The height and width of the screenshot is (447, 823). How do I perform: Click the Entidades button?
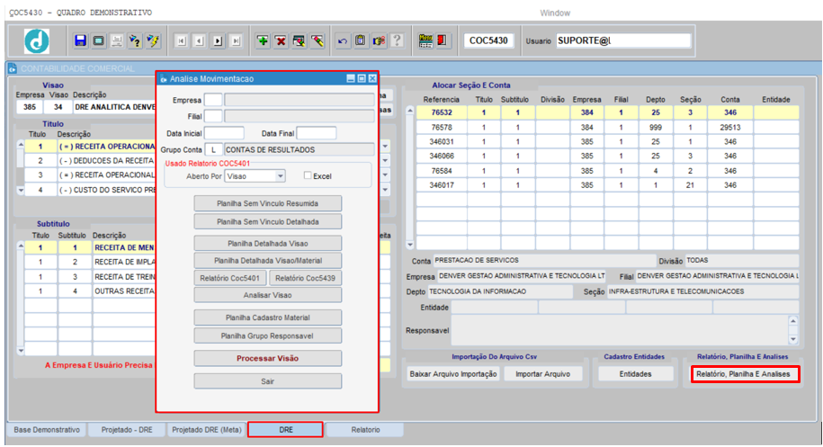tap(635, 374)
